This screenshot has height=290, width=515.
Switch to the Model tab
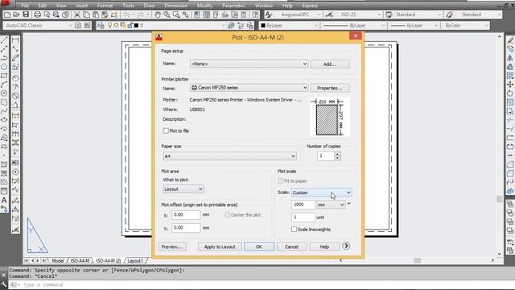(x=58, y=261)
